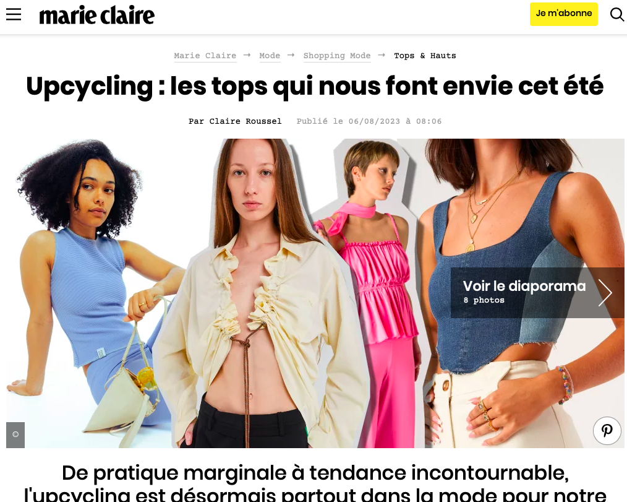Click the Je m'abonne subscribe button

563,14
